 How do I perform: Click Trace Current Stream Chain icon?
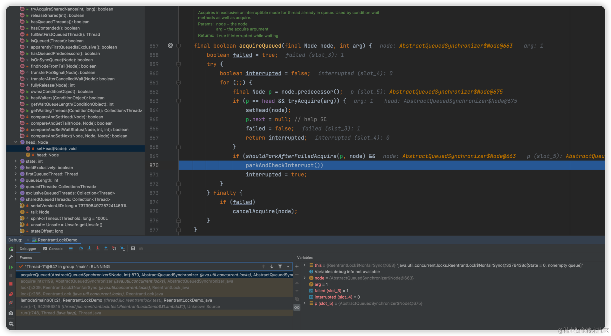point(141,249)
